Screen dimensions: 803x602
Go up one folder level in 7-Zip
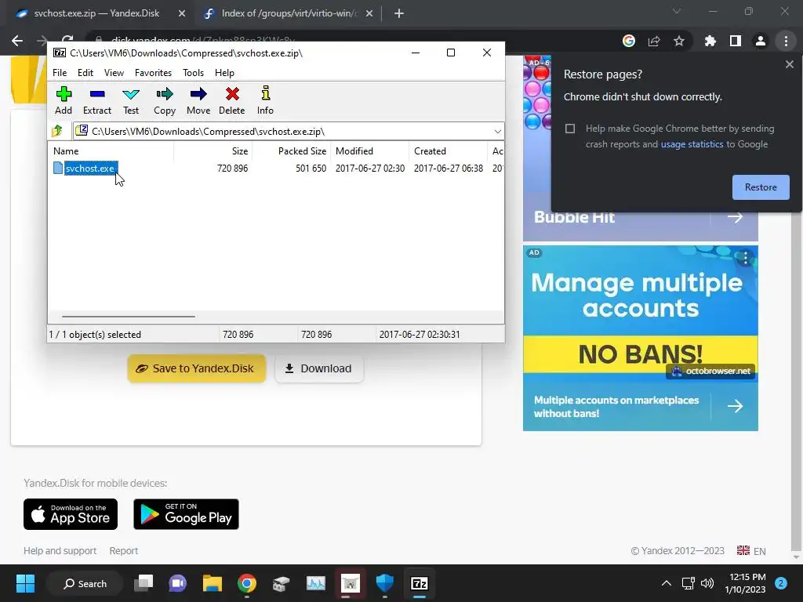point(57,131)
